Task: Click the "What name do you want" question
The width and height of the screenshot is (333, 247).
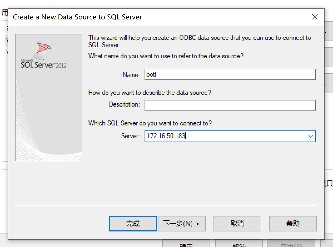Action: [x=166, y=56]
